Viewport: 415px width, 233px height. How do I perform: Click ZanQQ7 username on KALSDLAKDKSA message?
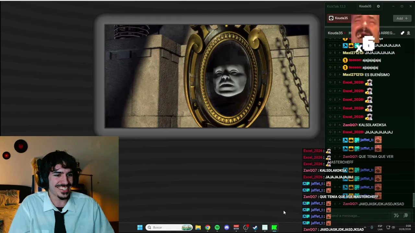click(x=350, y=125)
